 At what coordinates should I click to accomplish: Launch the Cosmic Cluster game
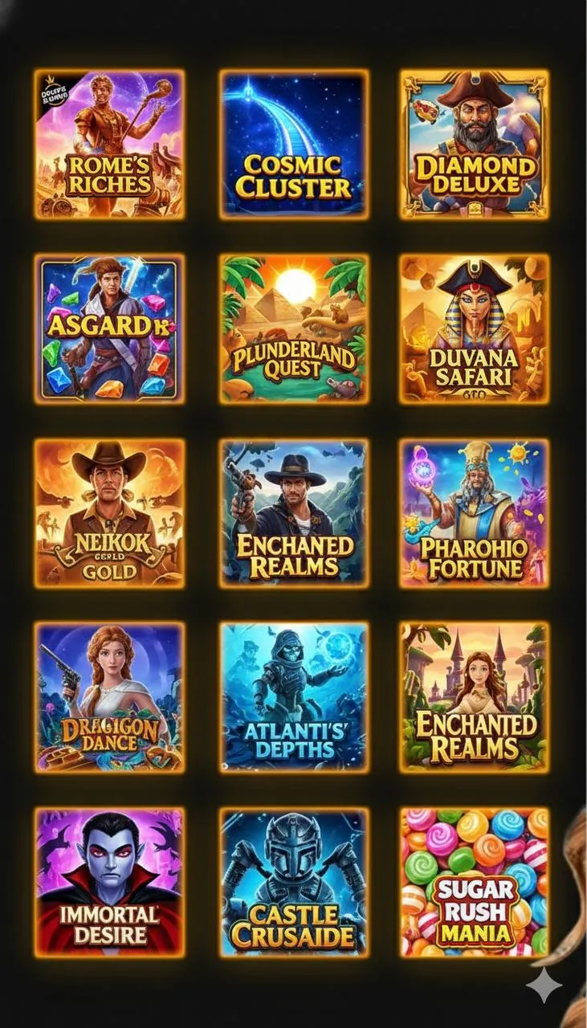(x=294, y=145)
